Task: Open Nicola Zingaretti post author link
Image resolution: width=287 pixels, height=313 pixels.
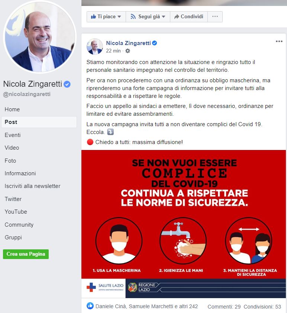Action: click(128, 43)
